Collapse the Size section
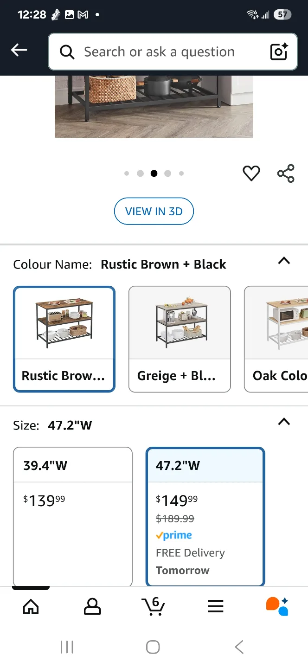The width and height of the screenshot is (308, 668). click(283, 422)
